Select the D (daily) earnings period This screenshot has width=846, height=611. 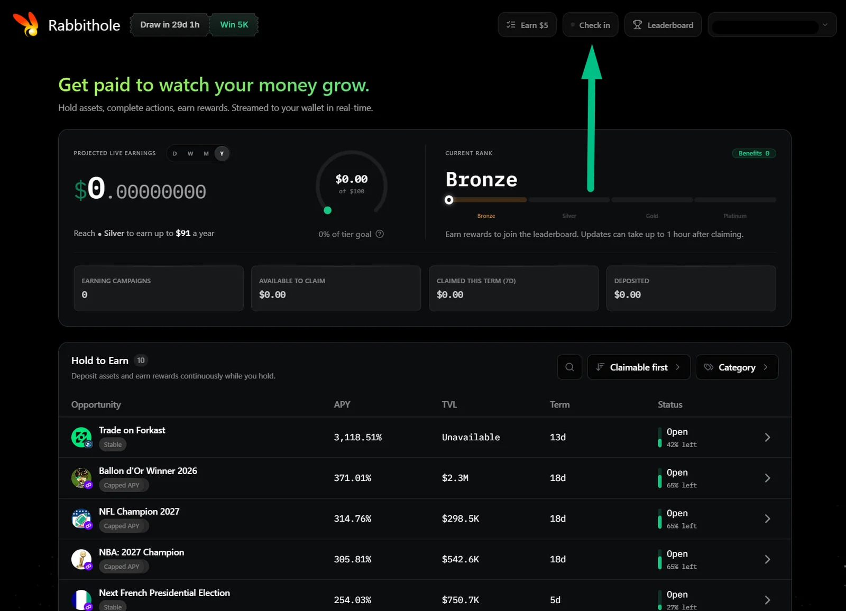pos(175,153)
